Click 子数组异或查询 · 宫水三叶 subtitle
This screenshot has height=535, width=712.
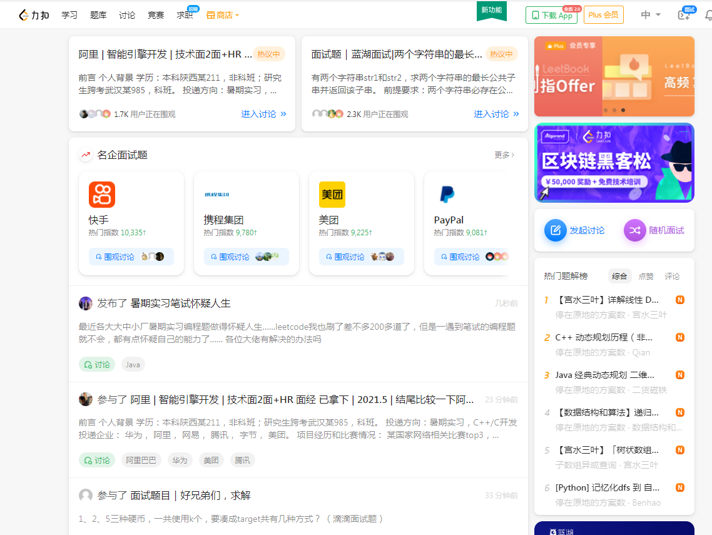pos(607,465)
